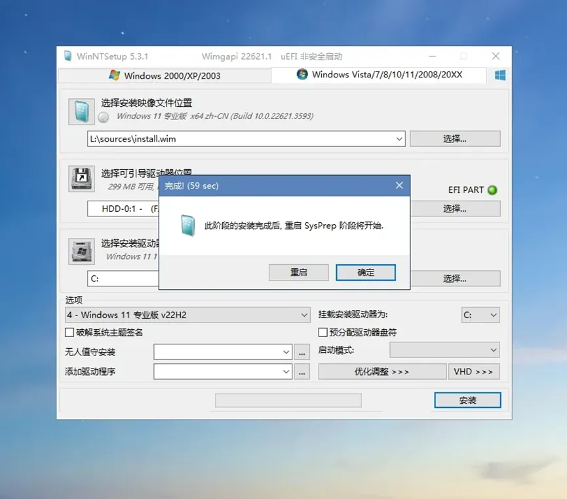Click the WinNTSetup icon in the title bar
567x499 pixels.
(68, 56)
